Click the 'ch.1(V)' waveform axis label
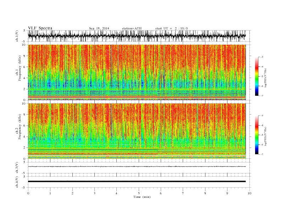 (17, 36)
